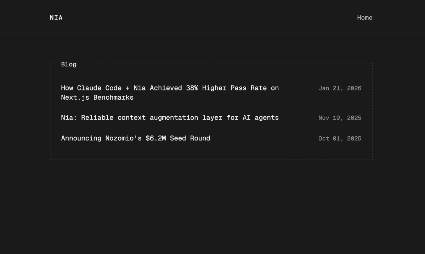The image size is (425, 254).
Task: Go to the Home nav link
Action: [364, 18]
